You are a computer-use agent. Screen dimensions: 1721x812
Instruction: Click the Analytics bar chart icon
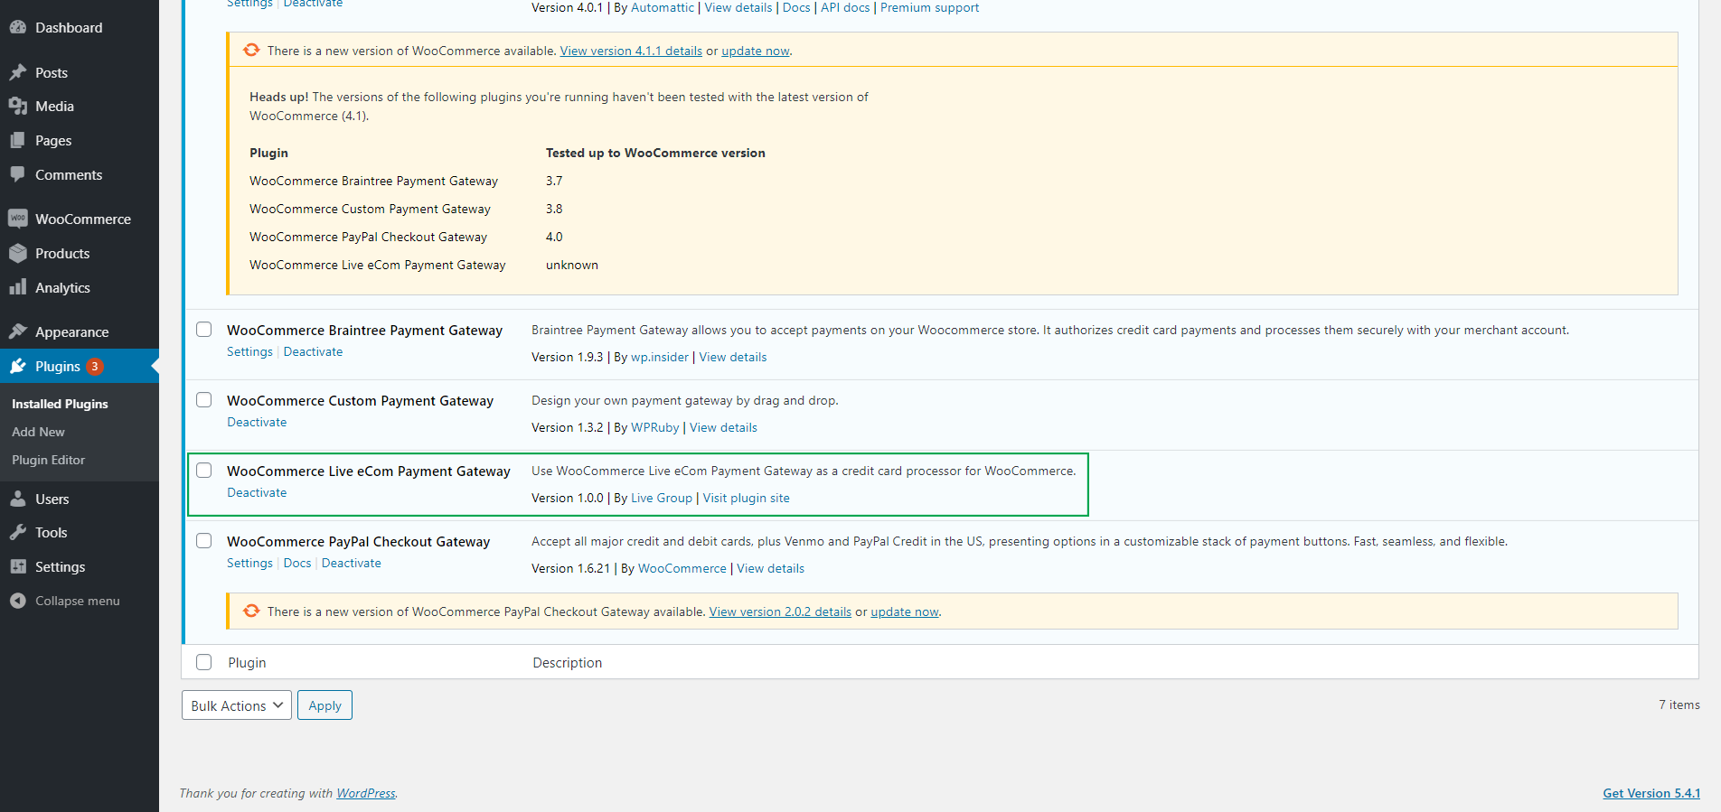point(18,287)
